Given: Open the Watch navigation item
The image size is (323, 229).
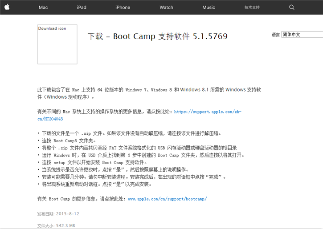Looking at the screenshot, I should point(166,8).
